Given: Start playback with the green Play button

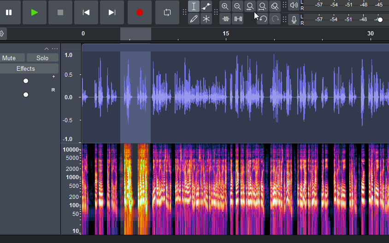Looking at the screenshot, I should [35, 12].
